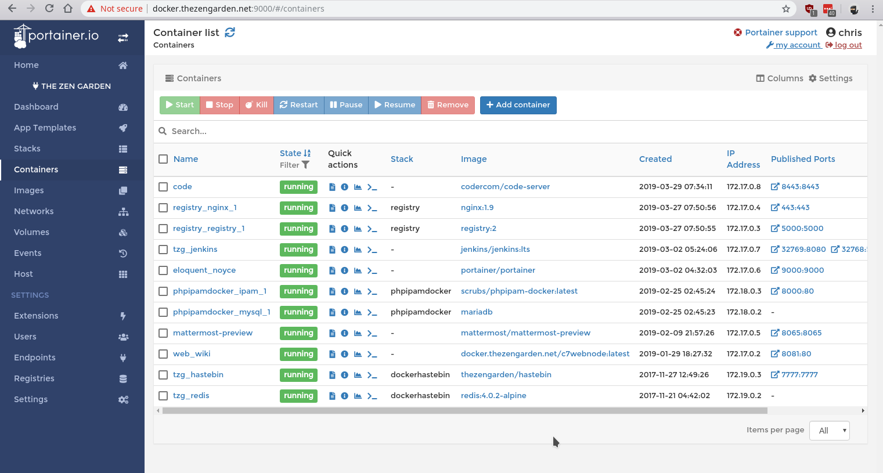Viewport: 883px width, 473px height.
Task: Open inspect icon for code container
Action: [344, 187]
